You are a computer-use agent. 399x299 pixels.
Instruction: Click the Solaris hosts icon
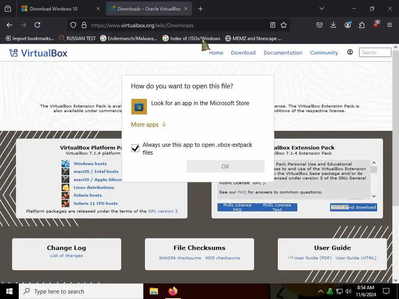click(65, 195)
